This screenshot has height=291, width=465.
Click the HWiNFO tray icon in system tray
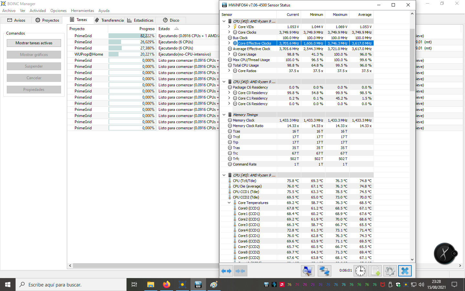266,285
